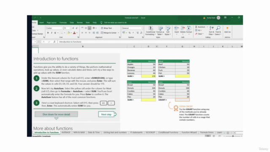Apply the yellow Fill Color bucket
The height and width of the screenshot is (152, 270).
68,33
